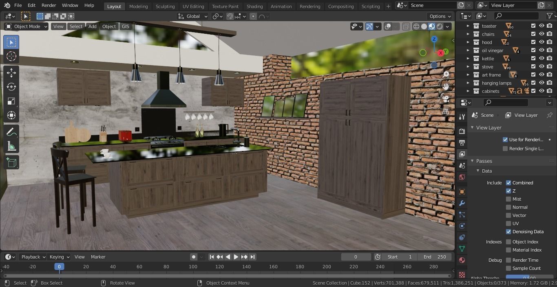
Task: Jump to the end frame
Action: (252, 257)
